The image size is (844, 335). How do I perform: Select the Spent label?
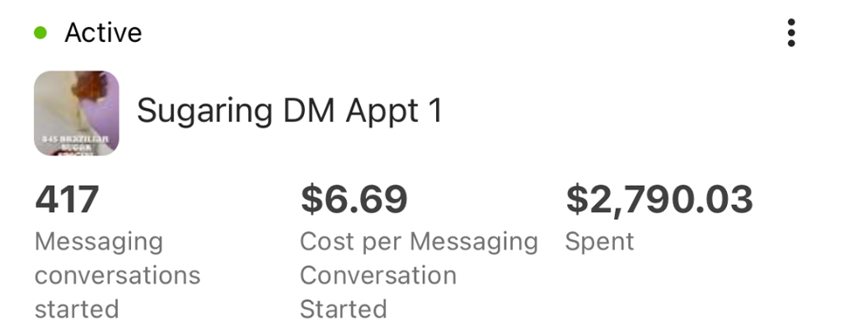coord(599,242)
